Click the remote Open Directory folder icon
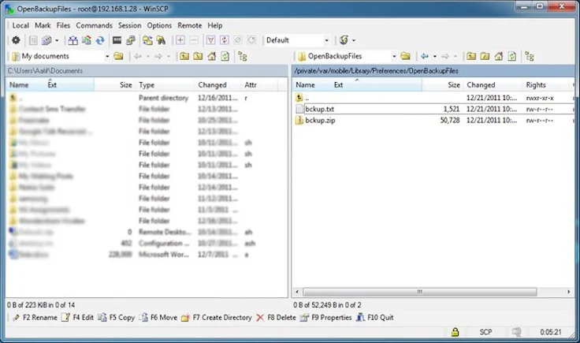Image resolution: width=580 pixels, height=343 pixels. [405, 56]
